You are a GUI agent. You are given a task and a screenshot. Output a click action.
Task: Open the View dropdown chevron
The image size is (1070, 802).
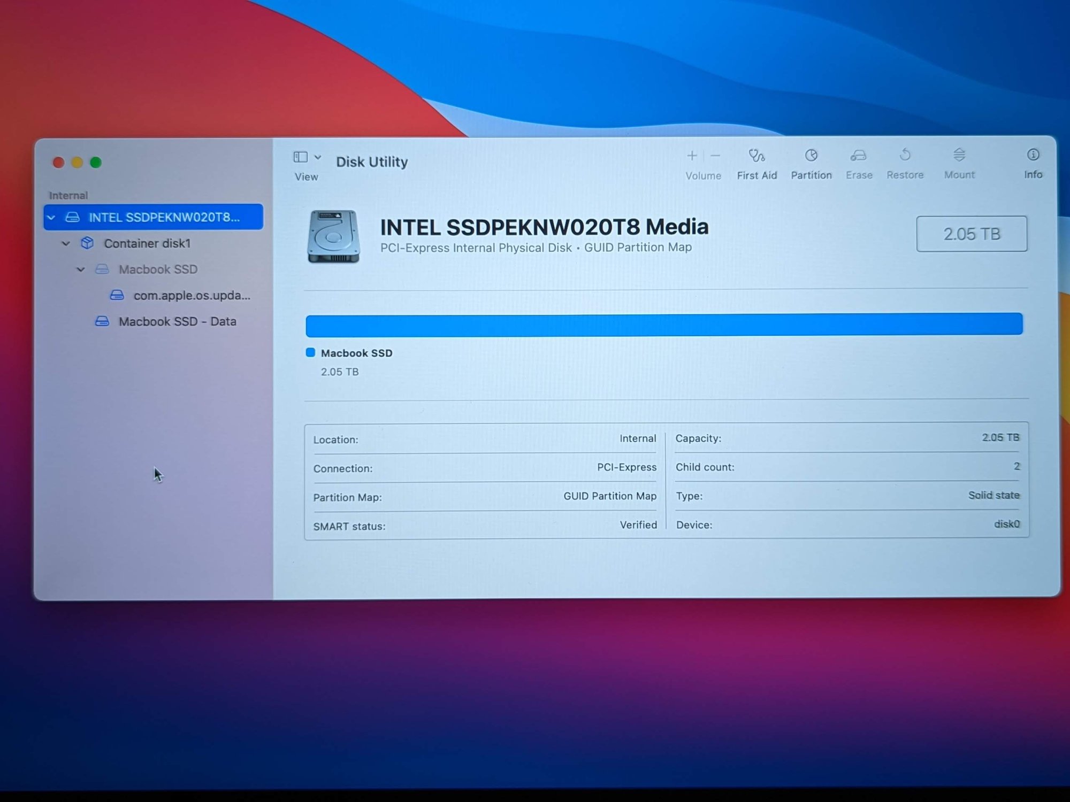(x=318, y=157)
